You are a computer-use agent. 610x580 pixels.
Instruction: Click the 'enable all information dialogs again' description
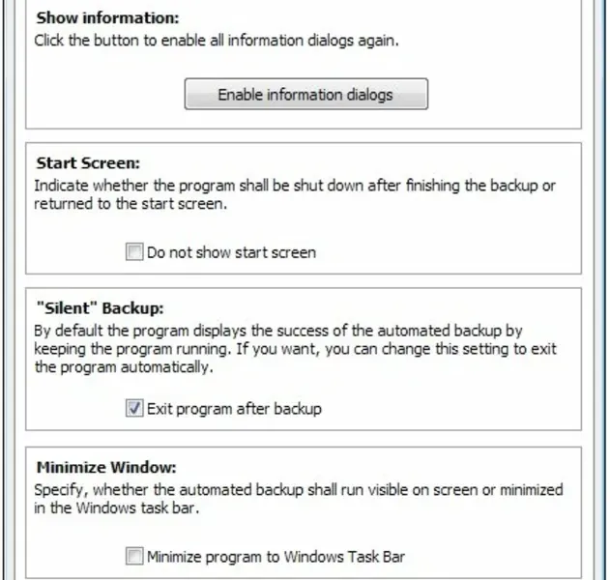pos(217,42)
